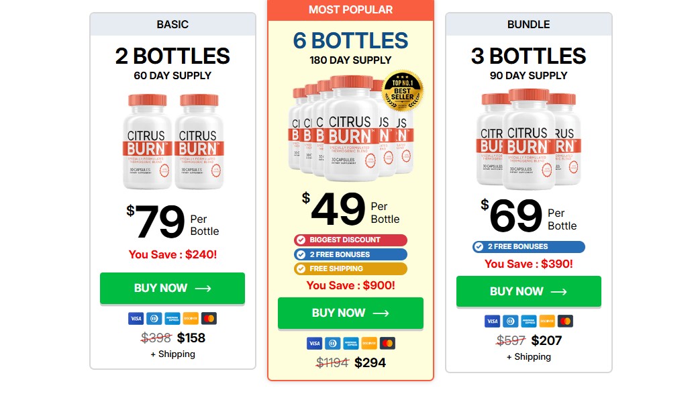Click the Discover icon in the Basic plan
The image size is (696, 398).
(x=191, y=318)
